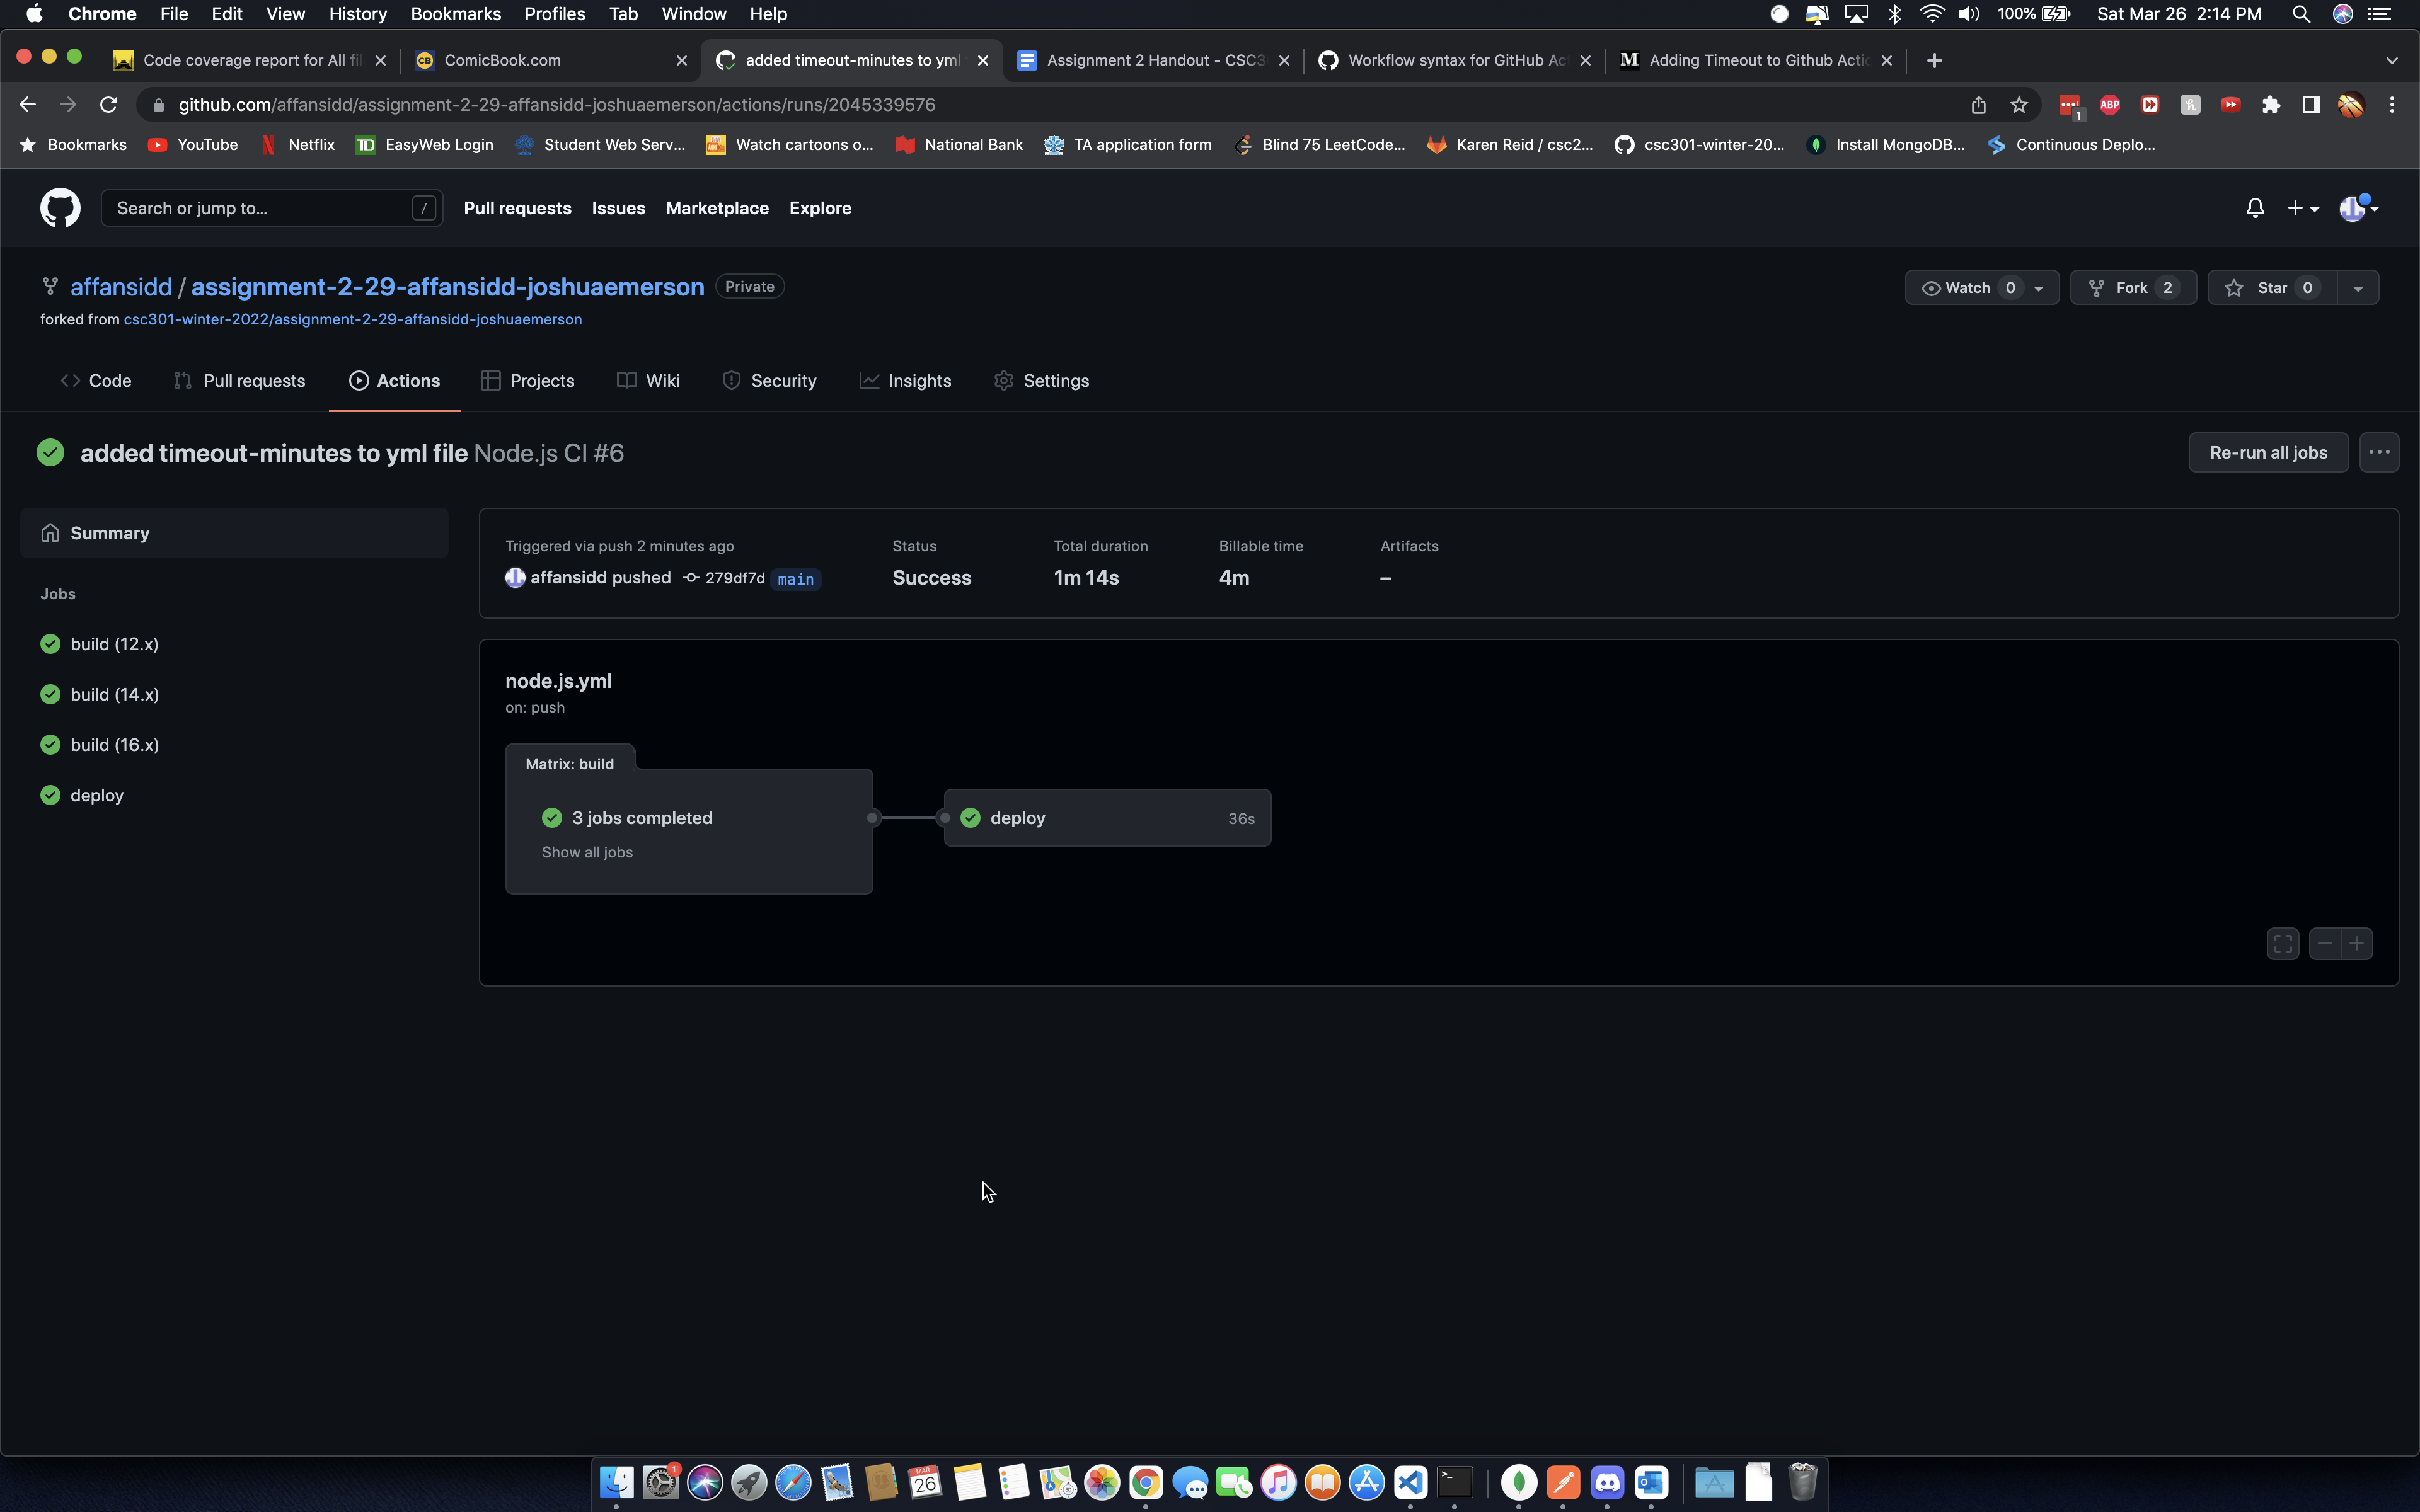Open the star lists dropdown arrow
Screen dimensions: 2420x1512
pyautogui.click(x=2358, y=288)
